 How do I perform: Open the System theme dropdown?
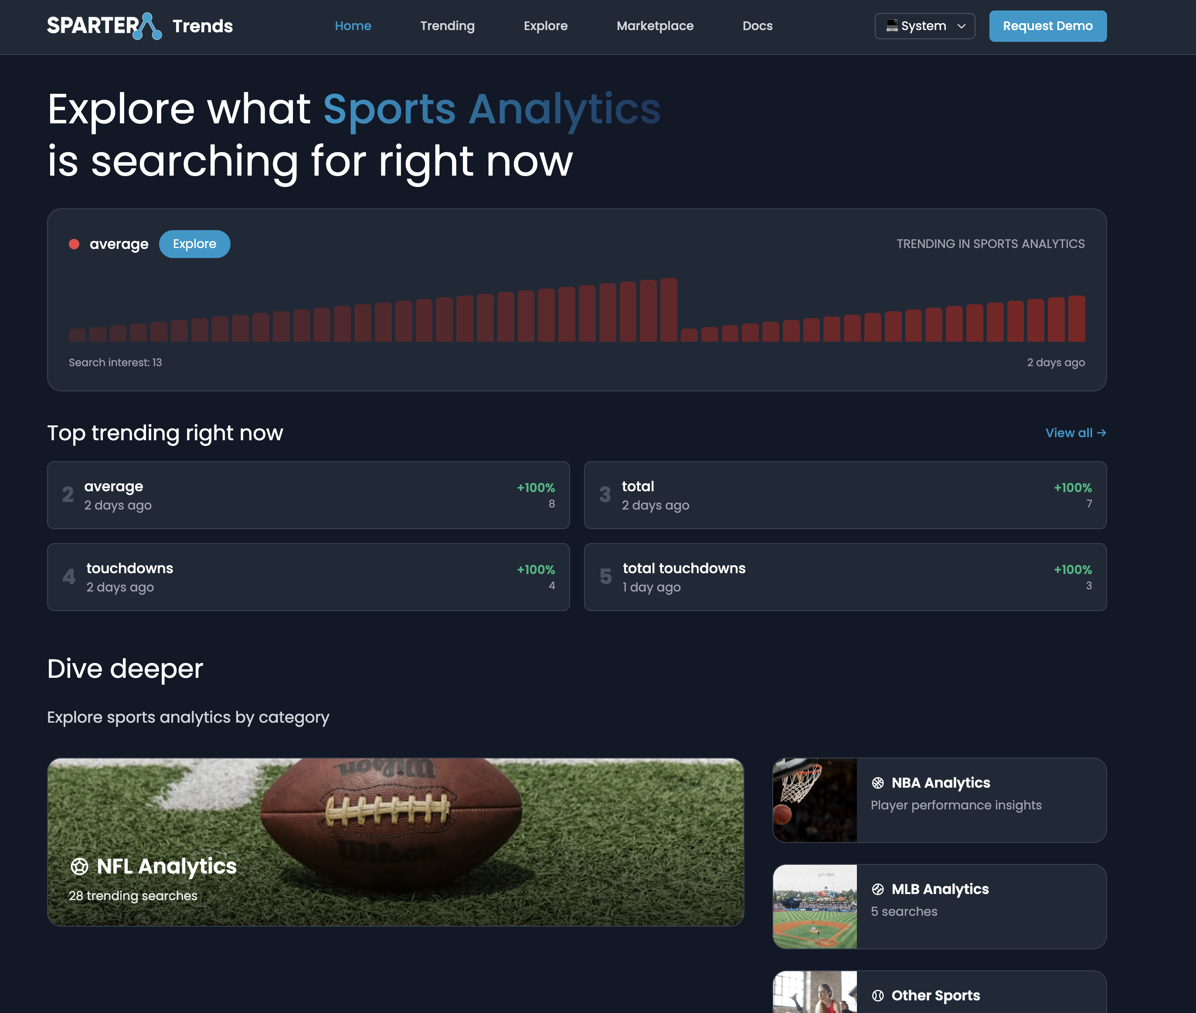coord(924,26)
